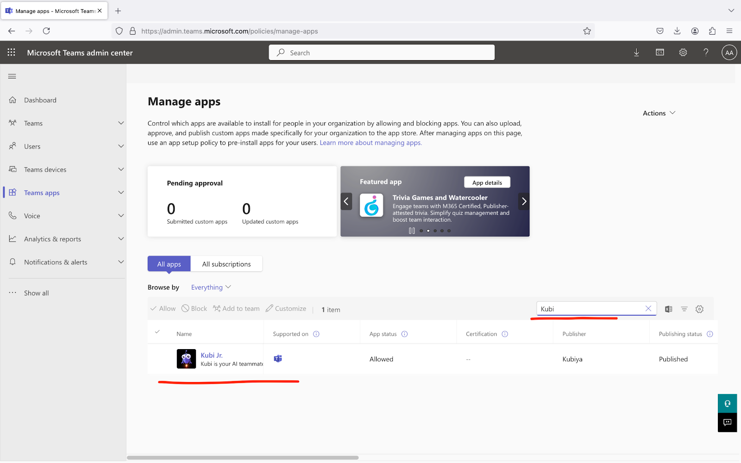Open the Kubi Jr. app link
This screenshot has width=741, height=463.
click(x=212, y=355)
